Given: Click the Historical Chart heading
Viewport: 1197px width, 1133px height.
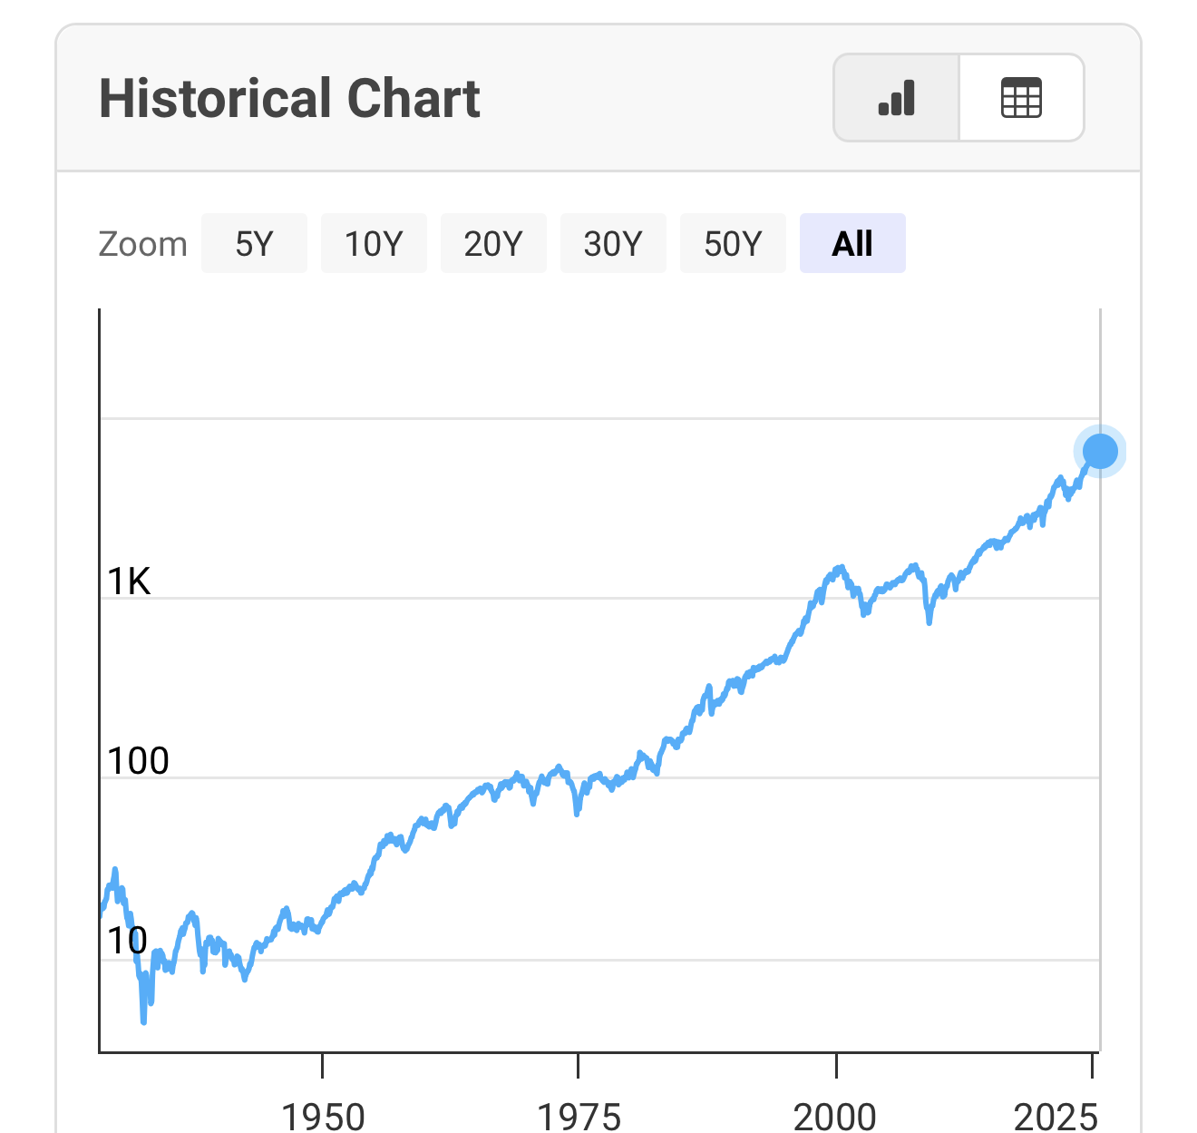Looking at the screenshot, I should (x=289, y=98).
